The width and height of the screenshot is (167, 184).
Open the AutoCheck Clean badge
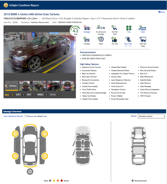pos(142,28)
